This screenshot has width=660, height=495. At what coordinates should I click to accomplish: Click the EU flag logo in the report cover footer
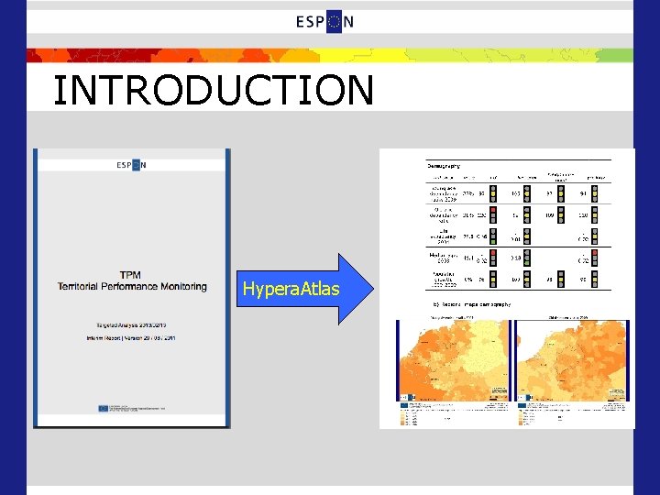pos(104,408)
